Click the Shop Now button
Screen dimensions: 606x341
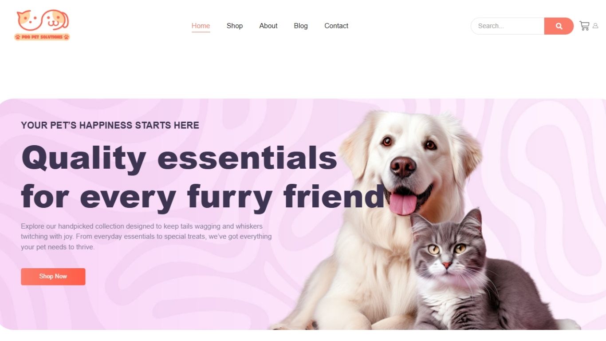point(53,276)
